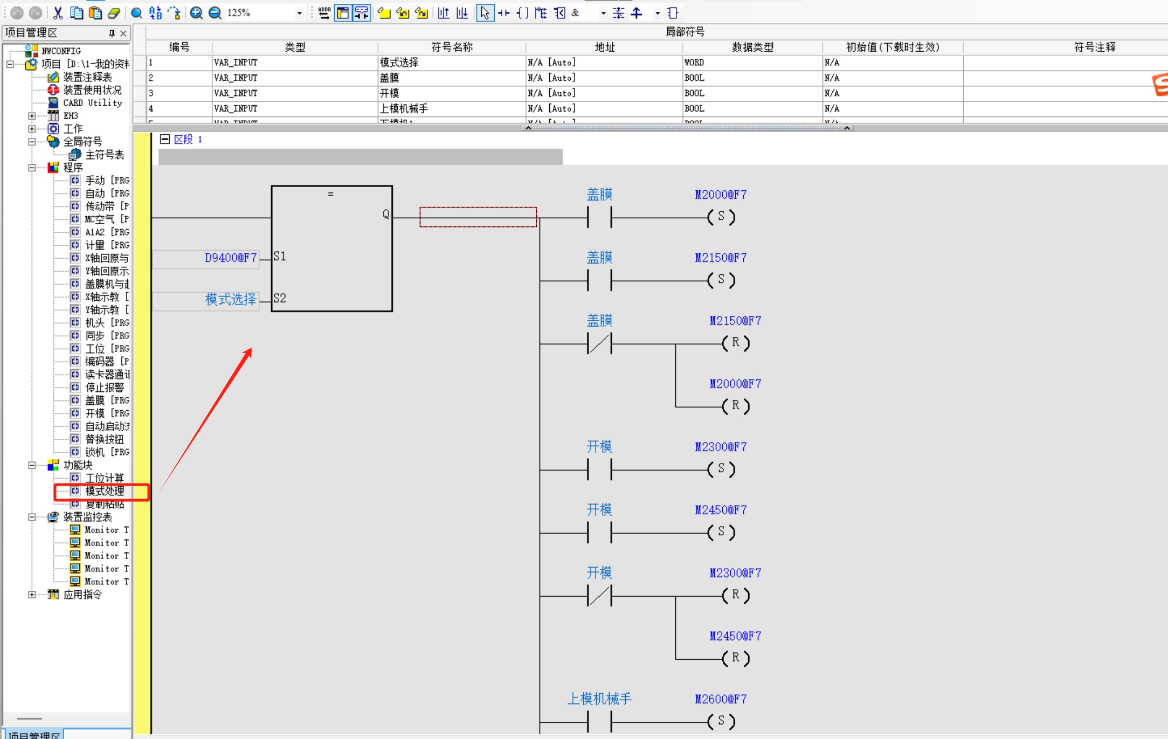Click the 符号名称 column header

451,47
